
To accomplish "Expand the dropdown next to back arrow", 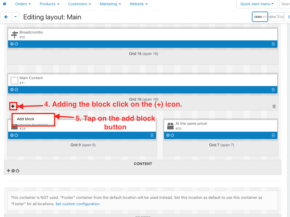I will pyautogui.click(x=16, y=17).
